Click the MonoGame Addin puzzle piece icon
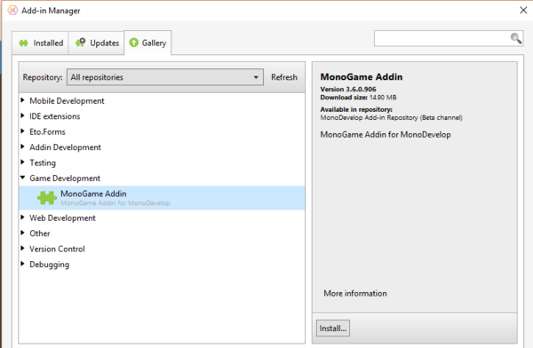Screen dimensions: 533x348 [x=47, y=198]
